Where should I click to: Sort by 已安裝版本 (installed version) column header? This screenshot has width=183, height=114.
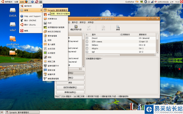tap(129, 34)
